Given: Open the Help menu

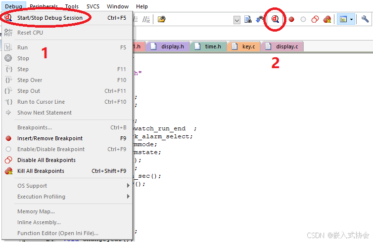Looking at the screenshot, I should click(142, 6).
